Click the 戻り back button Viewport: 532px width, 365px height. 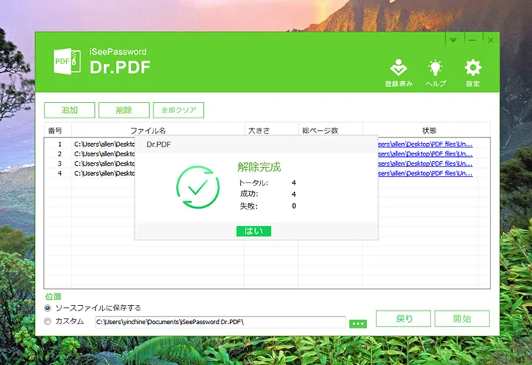(403, 318)
